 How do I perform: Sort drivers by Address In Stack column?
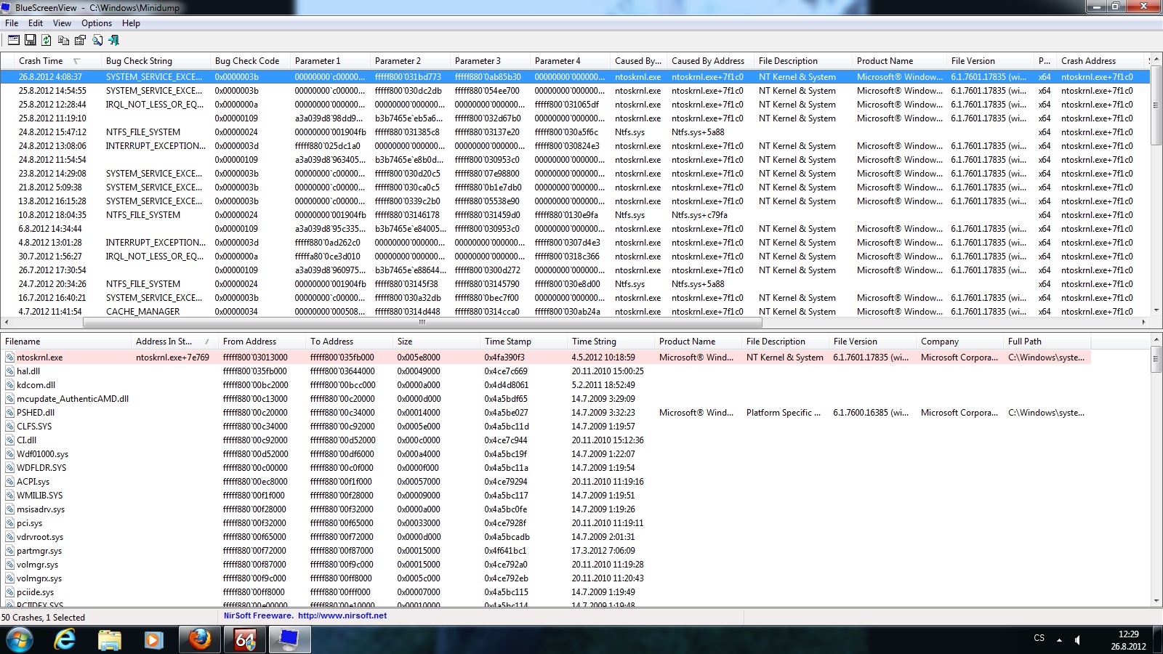click(164, 342)
